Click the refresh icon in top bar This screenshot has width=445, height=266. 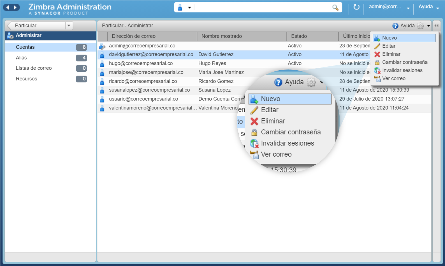coord(356,7)
